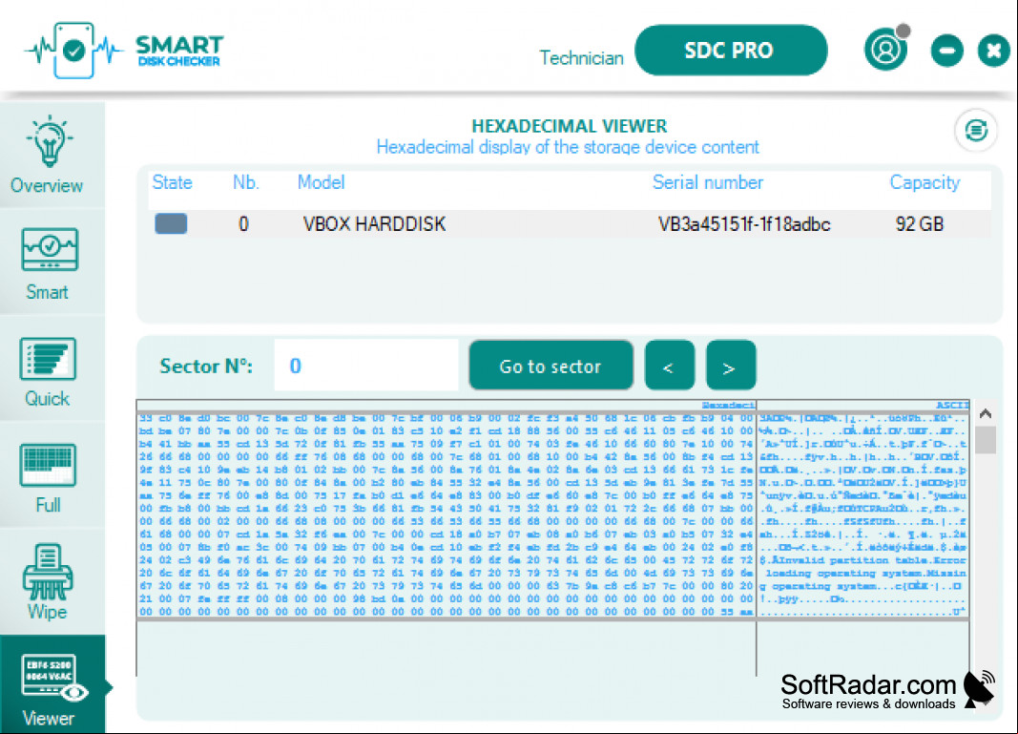Select the Full scan section
1018x734 pixels.
tap(48, 476)
